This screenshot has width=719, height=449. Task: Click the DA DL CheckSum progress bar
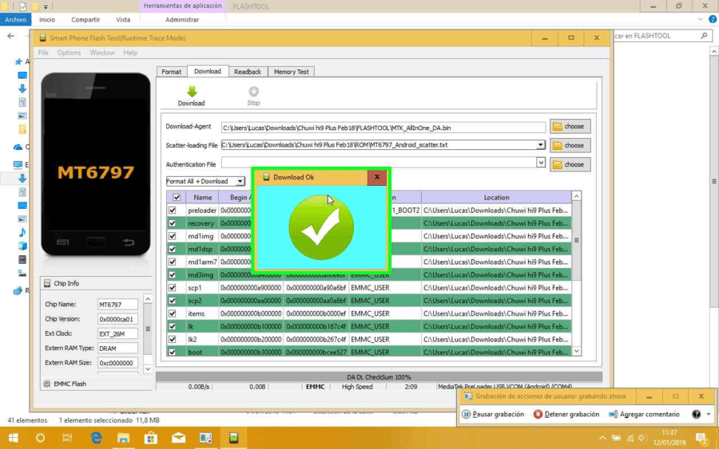click(379, 377)
